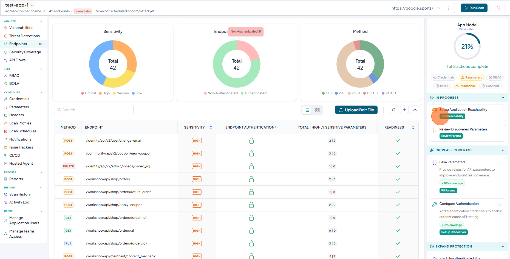Collapse the USERS sidebar section
510x259 pixels.
(x=41, y=211)
